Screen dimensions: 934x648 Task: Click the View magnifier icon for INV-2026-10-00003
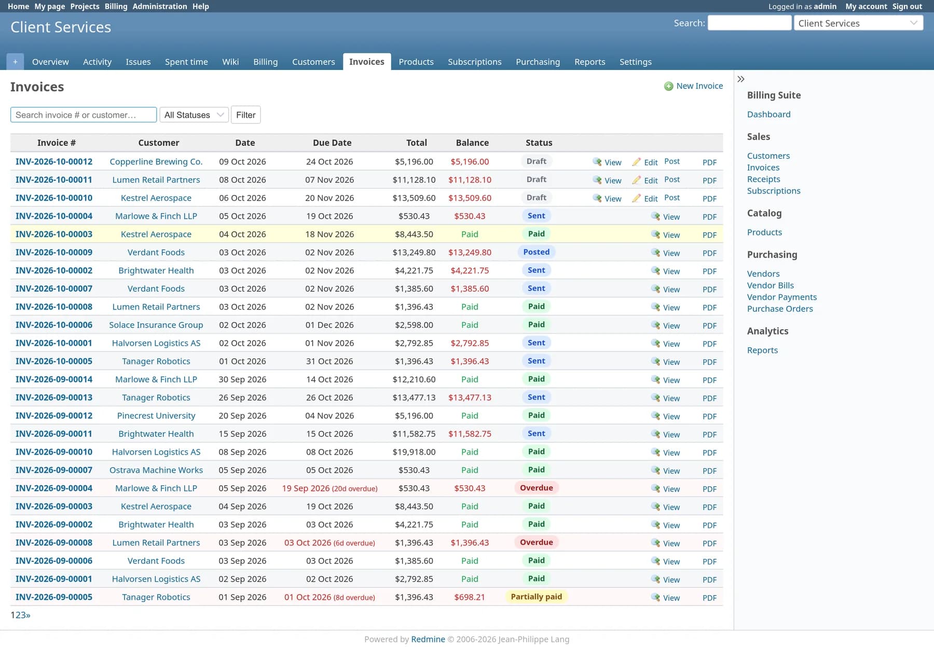[656, 234]
